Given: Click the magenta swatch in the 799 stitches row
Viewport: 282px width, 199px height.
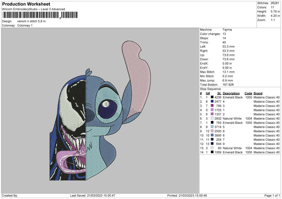Looking at the screenshot, I should pos(212,106).
